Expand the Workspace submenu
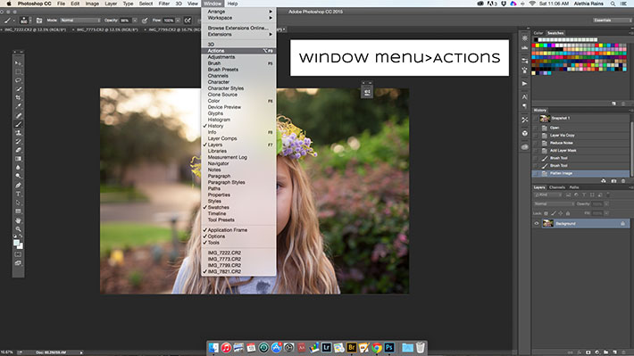This screenshot has width=634, height=356. 238,18
